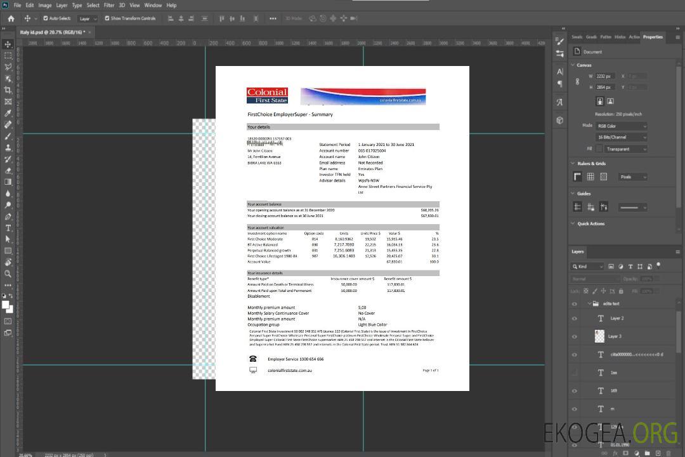Open the Glyphs panel icon

560,102
